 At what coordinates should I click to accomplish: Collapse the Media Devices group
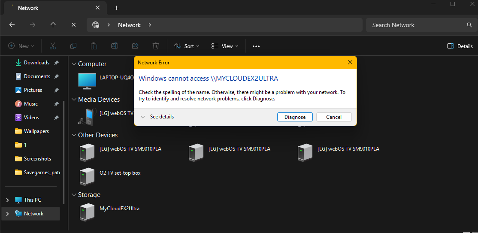tap(74, 100)
